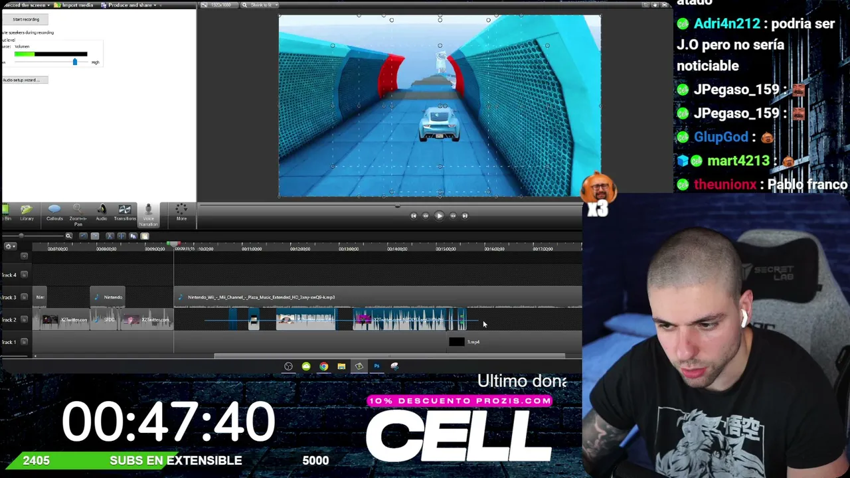Step forward in preview playback
Screen dimensions: 850x478
point(453,215)
